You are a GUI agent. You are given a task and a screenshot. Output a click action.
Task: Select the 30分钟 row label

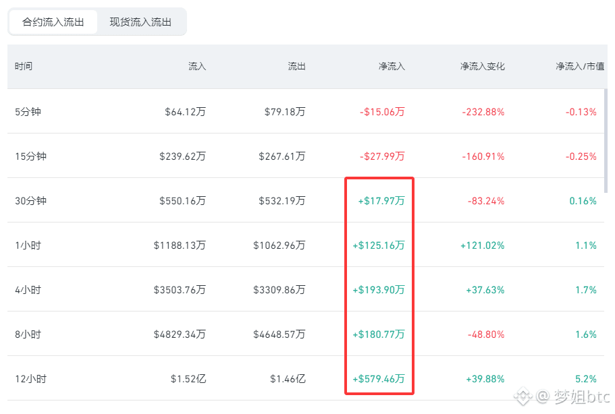pos(30,201)
